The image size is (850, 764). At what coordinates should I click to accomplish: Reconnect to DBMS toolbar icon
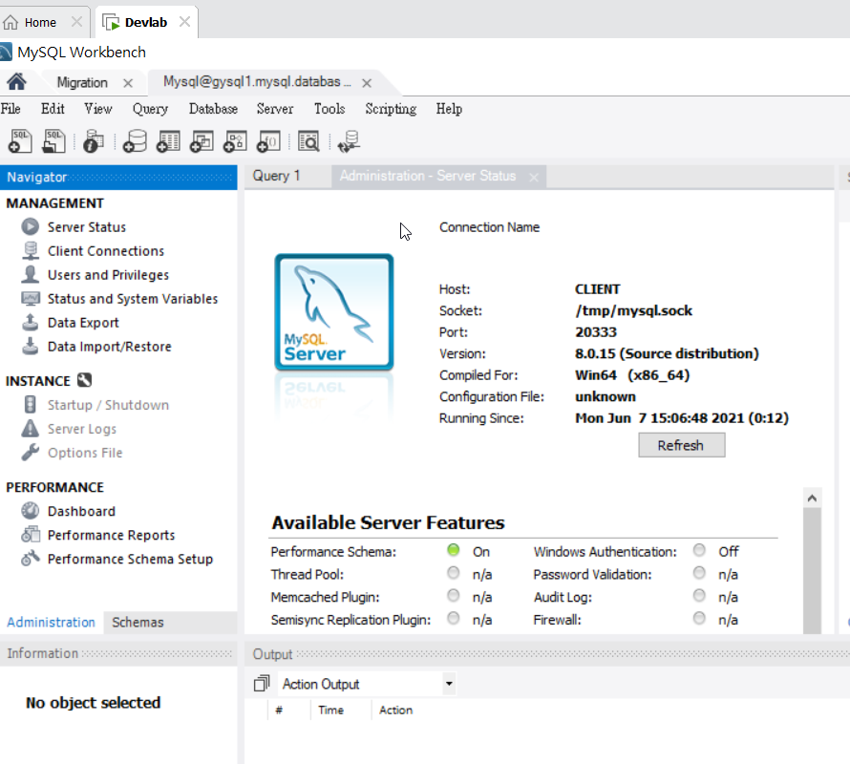pyautogui.click(x=350, y=141)
